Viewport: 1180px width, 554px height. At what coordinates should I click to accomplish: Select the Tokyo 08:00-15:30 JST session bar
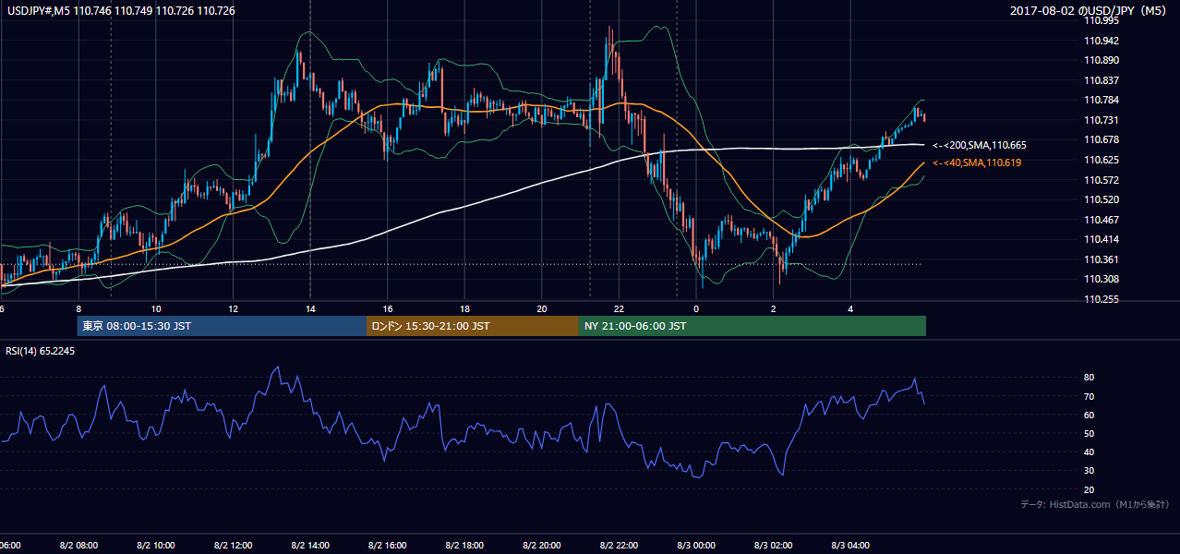(222, 326)
